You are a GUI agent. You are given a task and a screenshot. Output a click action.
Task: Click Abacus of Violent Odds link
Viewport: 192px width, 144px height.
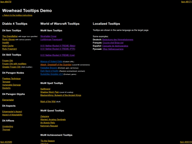51,62
